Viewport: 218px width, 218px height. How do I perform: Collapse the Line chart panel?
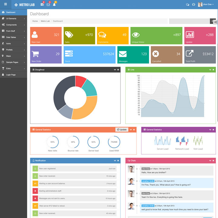(x=210, y=70)
